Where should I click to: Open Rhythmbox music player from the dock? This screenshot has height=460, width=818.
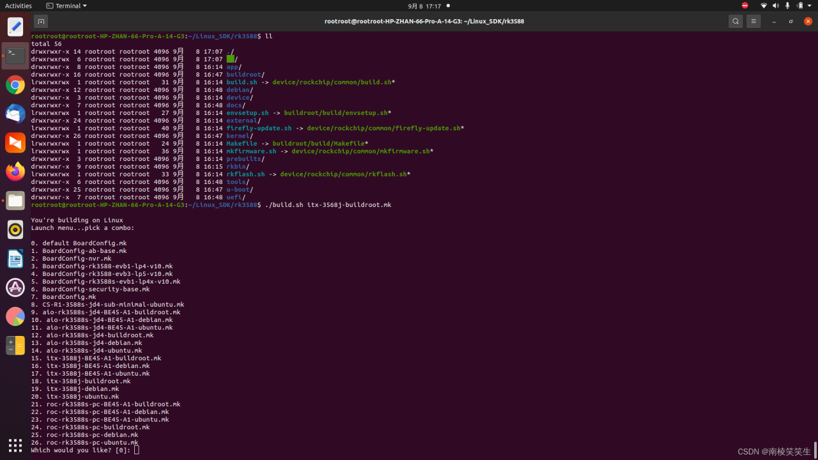coord(15,229)
